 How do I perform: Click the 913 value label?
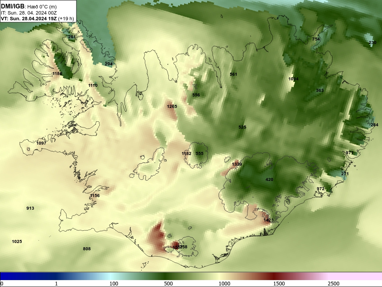click(30, 208)
